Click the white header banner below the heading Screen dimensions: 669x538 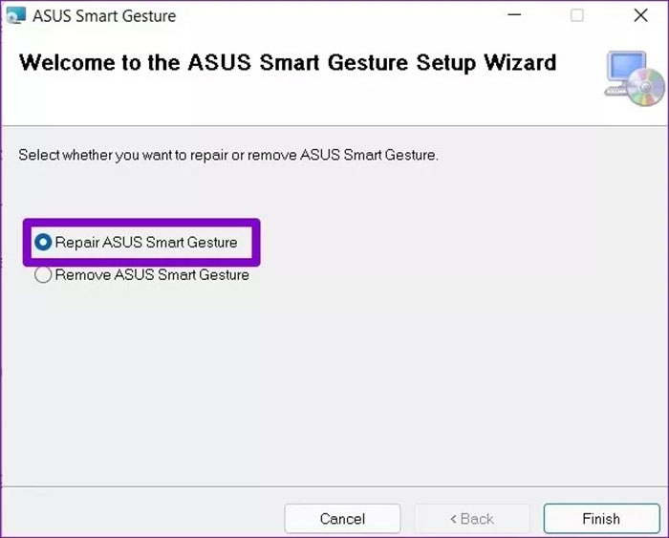click(287, 105)
